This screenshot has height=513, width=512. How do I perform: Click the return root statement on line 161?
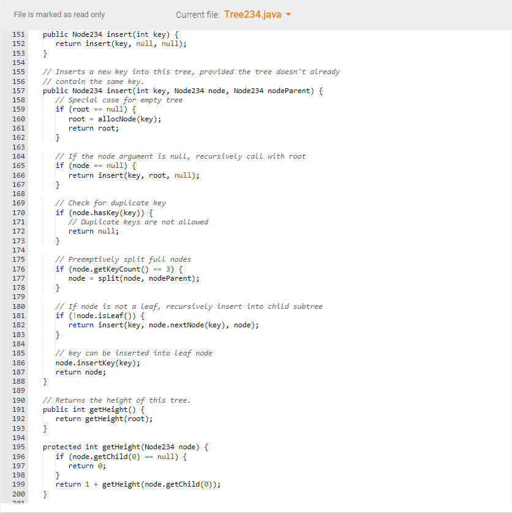[93, 127]
